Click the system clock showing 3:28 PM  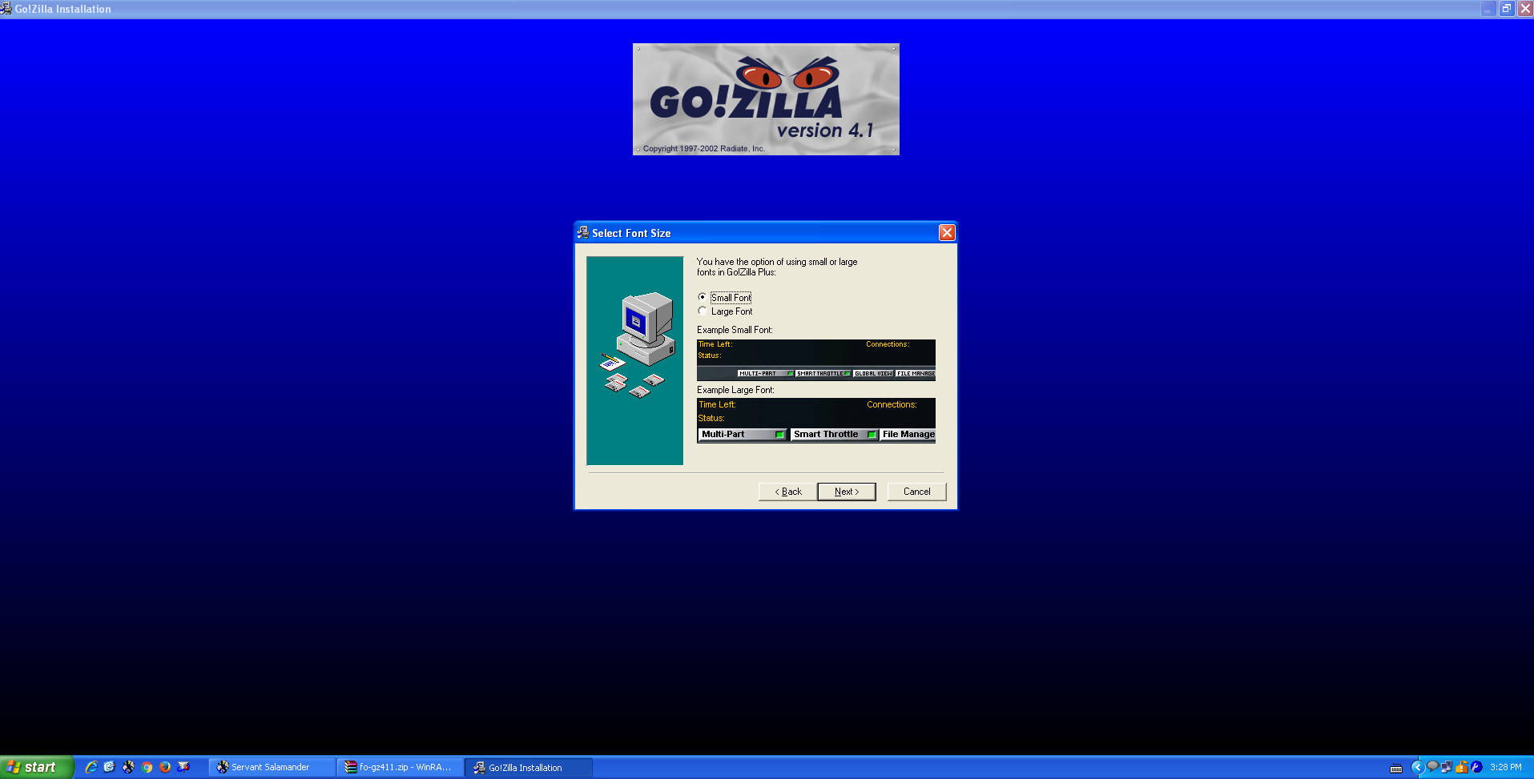(x=1506, y=767)
